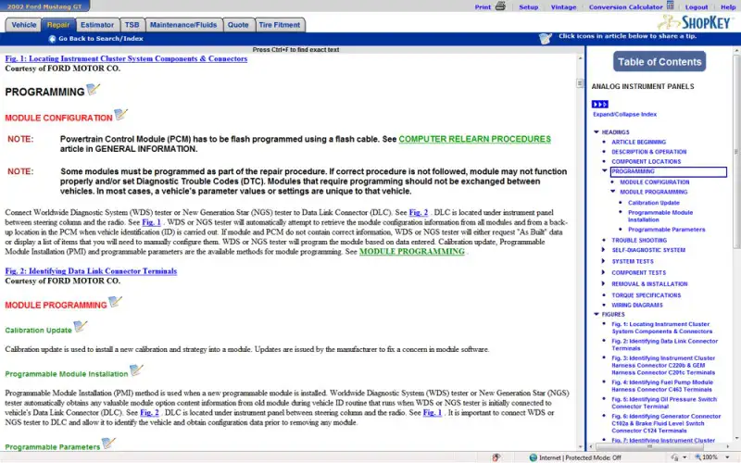Expand the REMOVAL & INSTALLATION node
Screen dimensions: 741x463
603,283
